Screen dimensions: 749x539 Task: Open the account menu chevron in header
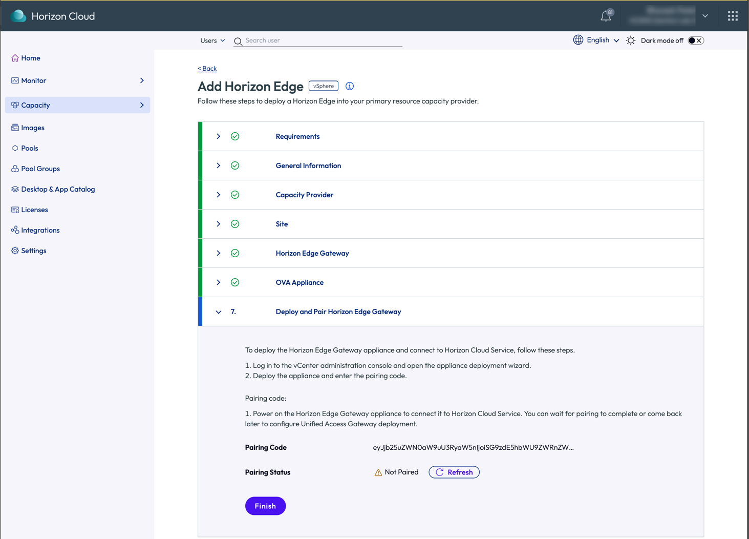pos(705,16)
